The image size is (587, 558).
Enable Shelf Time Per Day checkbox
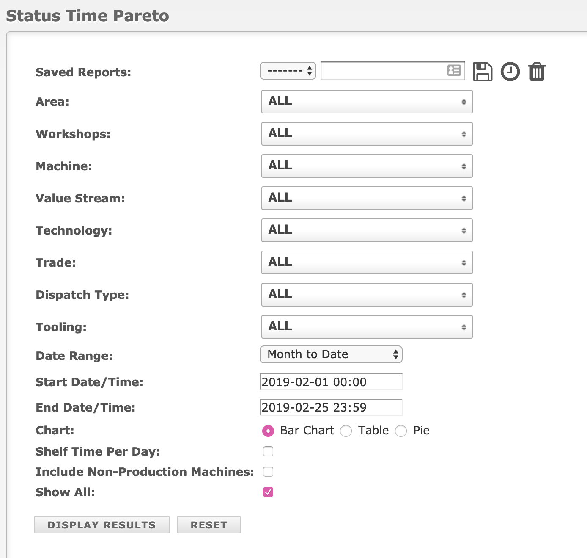(268, 451)
